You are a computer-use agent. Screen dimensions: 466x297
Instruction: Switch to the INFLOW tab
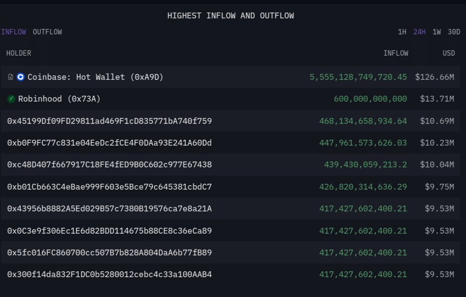[14, 32]
